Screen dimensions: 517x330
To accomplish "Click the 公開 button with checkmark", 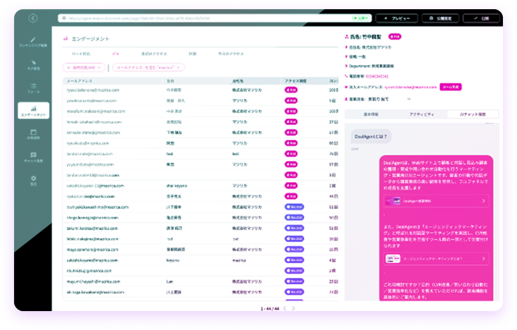I will pos(482,18).
